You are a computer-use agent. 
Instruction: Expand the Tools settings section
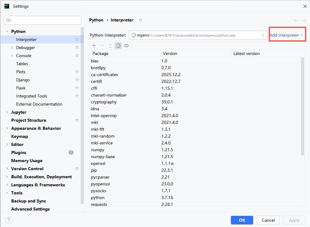pyautogui.click(x=7, y=193)
